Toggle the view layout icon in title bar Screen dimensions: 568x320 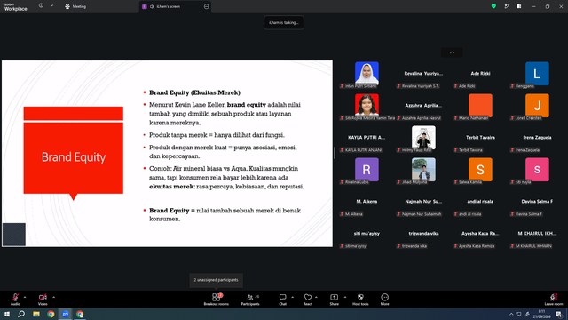pos(519,6)
